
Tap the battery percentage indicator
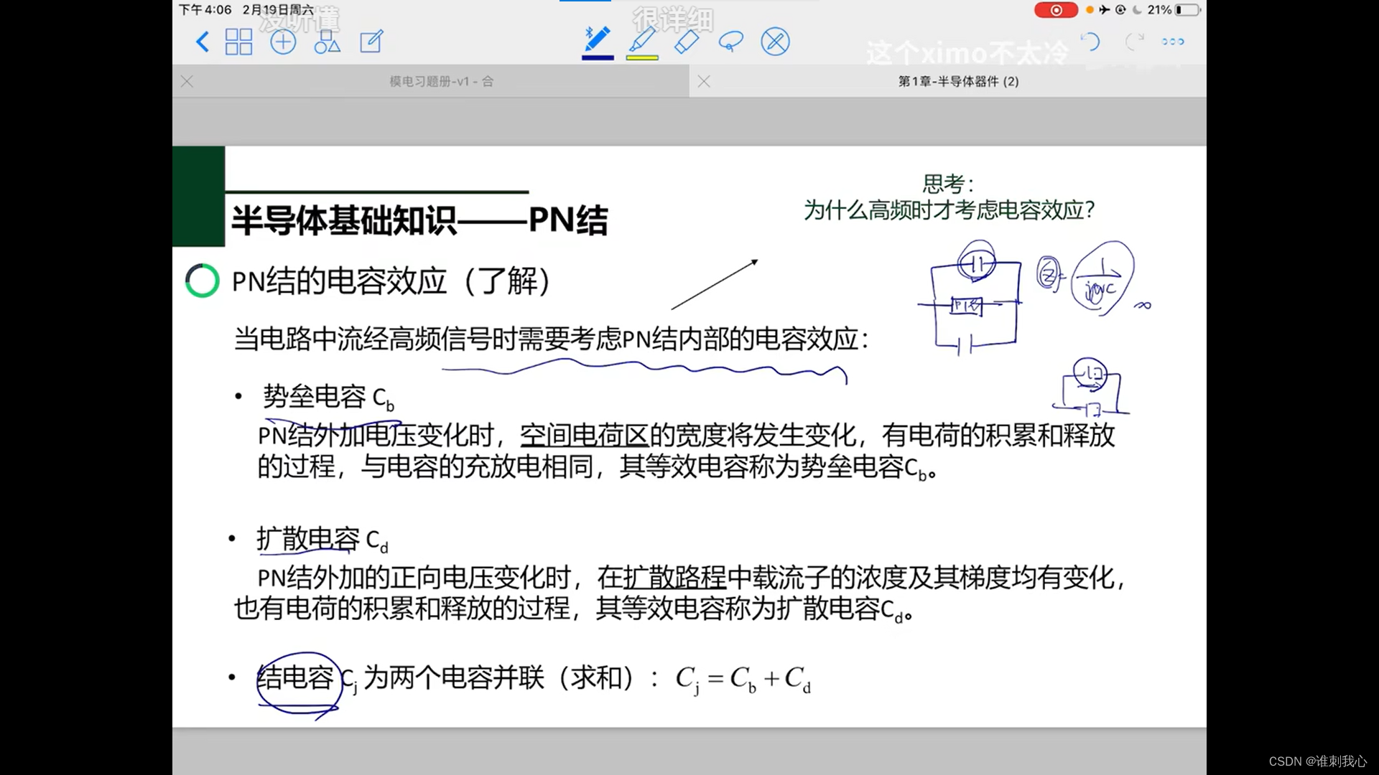pos(1159,10)
